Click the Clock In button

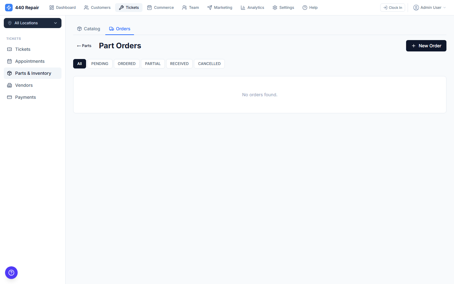[x=393, y=7]
